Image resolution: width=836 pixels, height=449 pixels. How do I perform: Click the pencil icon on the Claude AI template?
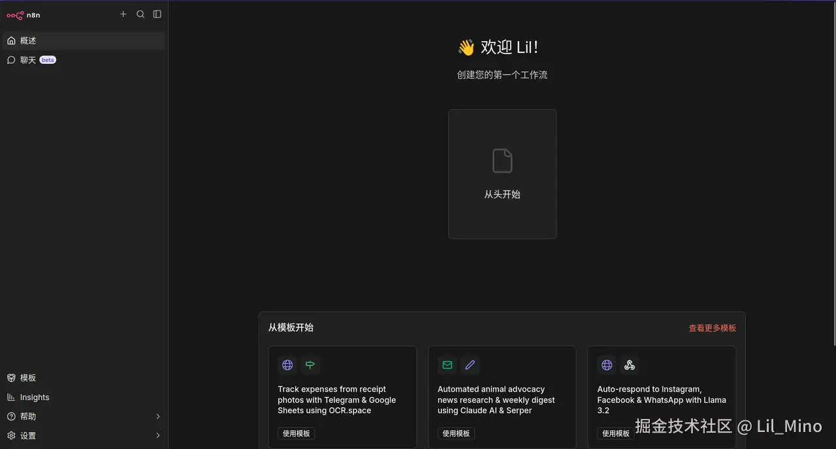(470, 365)
